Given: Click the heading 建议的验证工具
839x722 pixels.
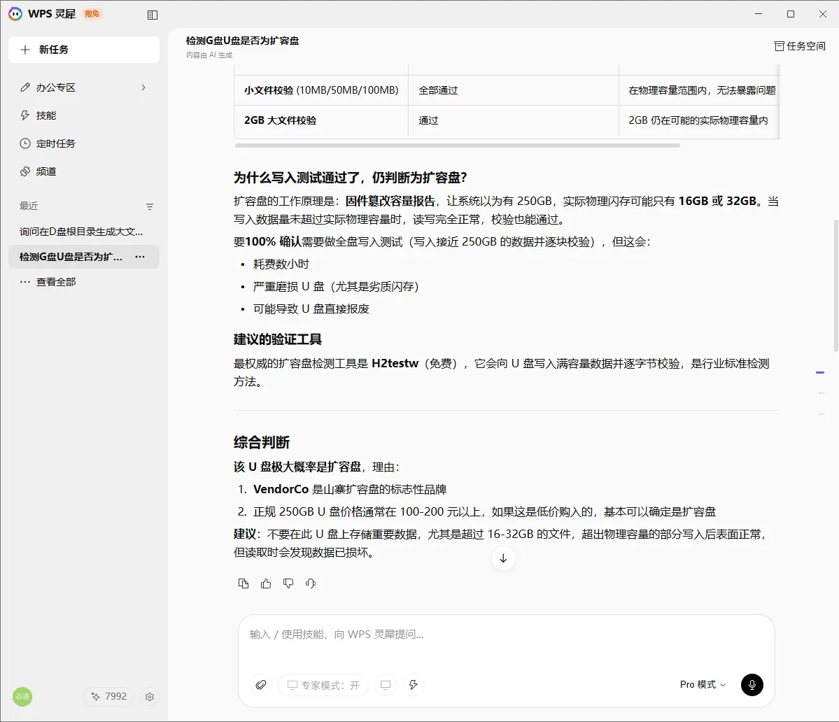Looking at the screenshot, I should [x=278, y=339].
